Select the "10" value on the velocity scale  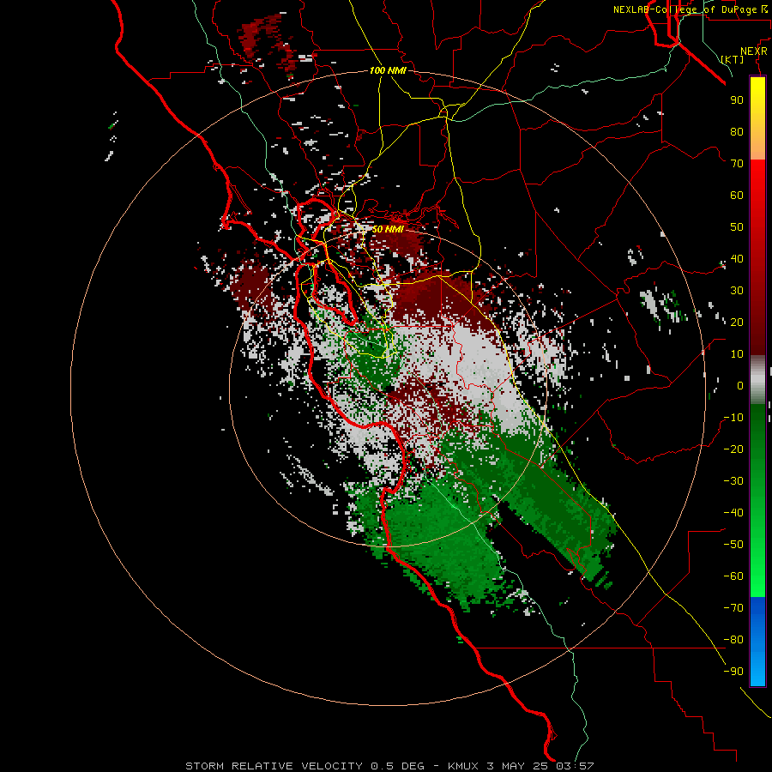coord(737,354)
